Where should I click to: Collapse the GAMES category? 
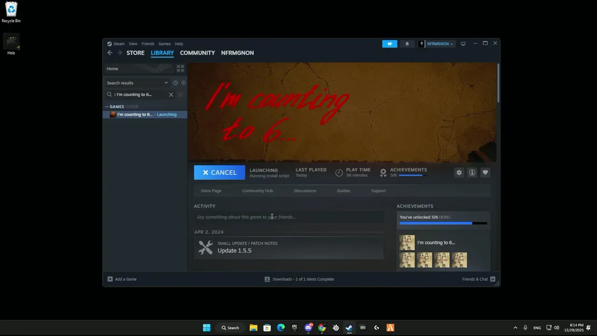click(107, 107)
